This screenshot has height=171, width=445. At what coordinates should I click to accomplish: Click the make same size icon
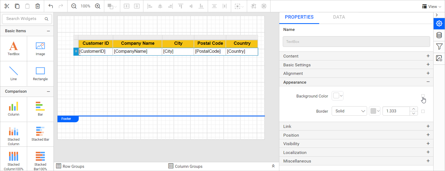(x=264, y=6)
